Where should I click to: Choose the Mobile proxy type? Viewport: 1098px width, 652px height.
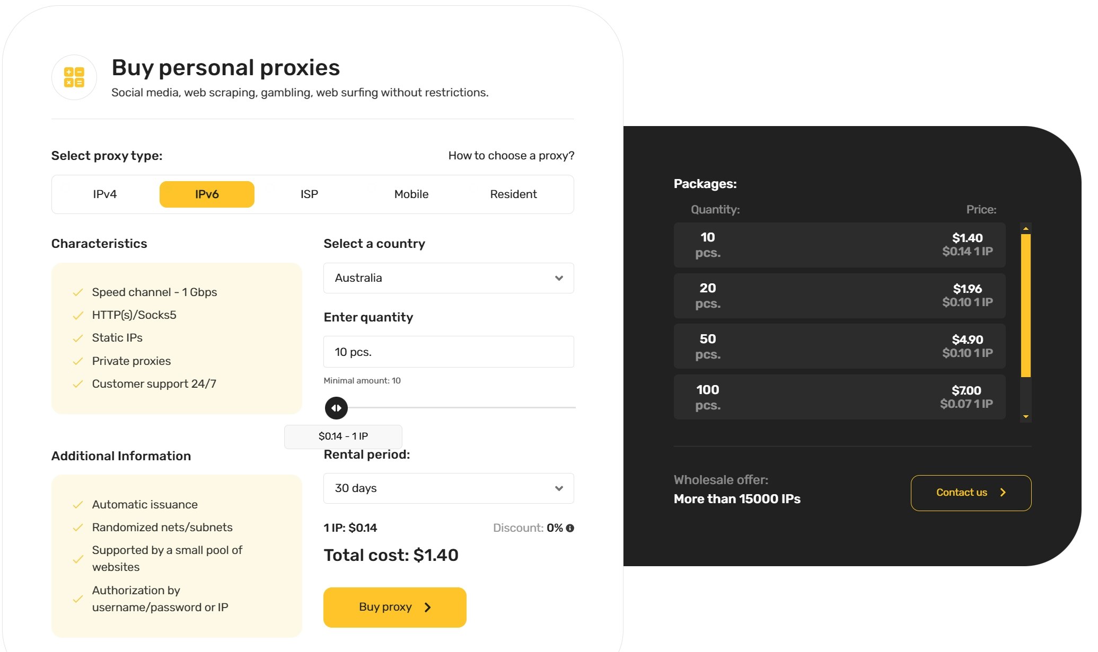tap(411, 194)
